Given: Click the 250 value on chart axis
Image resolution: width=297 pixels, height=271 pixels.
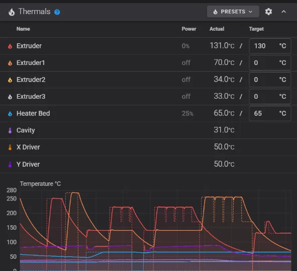Looking at the screenshot, I should tap(12, 198).
